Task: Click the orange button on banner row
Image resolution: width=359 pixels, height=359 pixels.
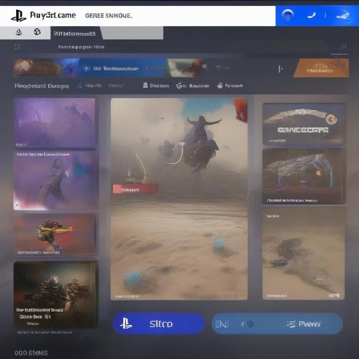Action: 321,68
